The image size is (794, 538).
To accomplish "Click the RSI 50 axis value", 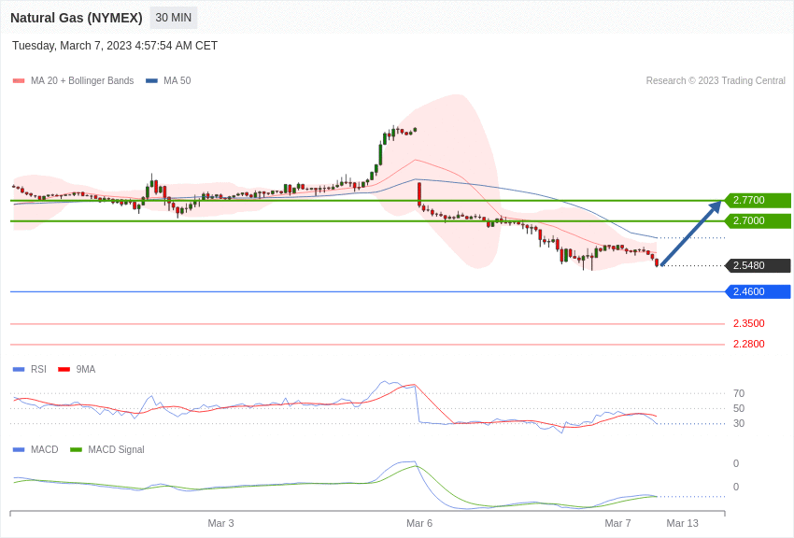I will pos(739,408).
